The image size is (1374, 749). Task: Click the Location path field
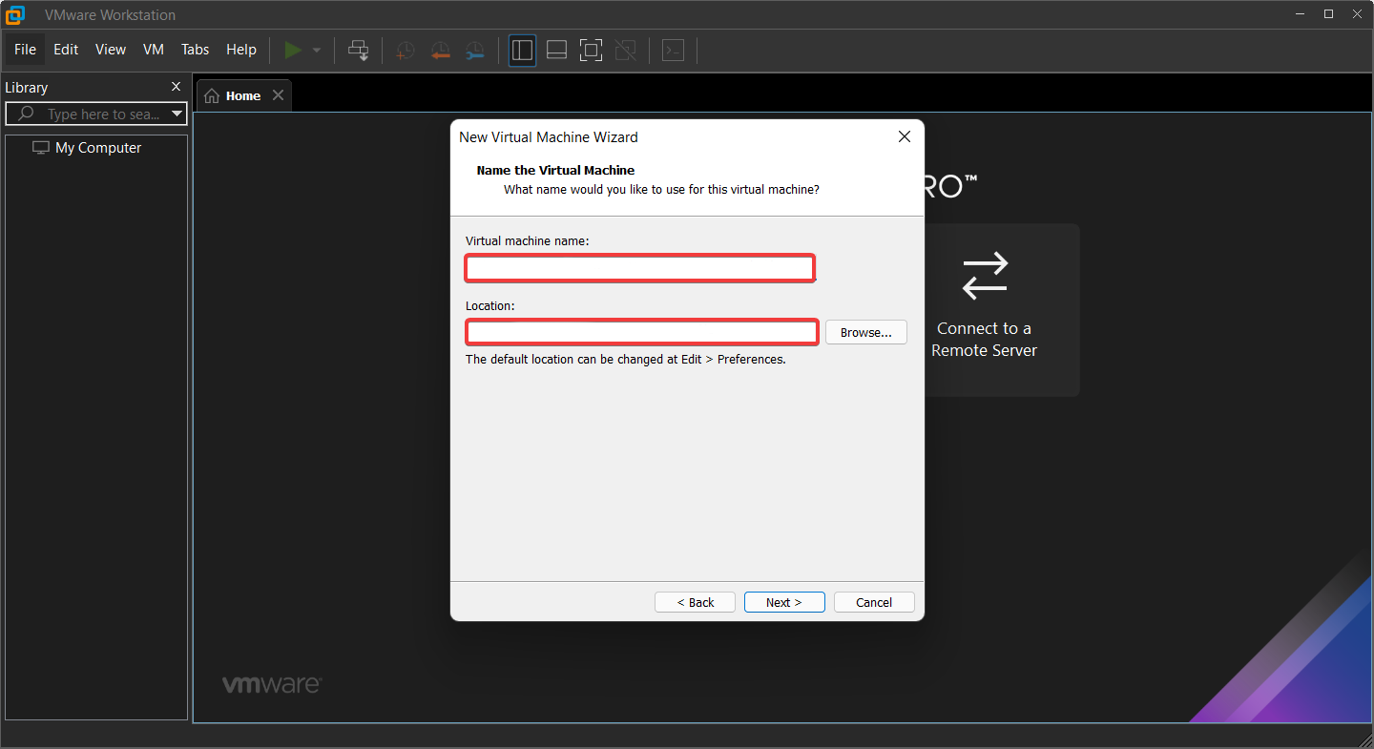642,332
